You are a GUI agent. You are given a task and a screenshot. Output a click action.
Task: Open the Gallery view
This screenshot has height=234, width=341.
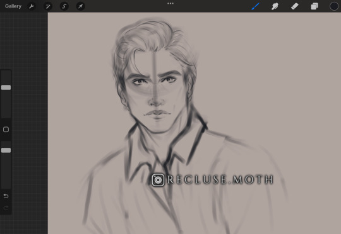(13, 6)
